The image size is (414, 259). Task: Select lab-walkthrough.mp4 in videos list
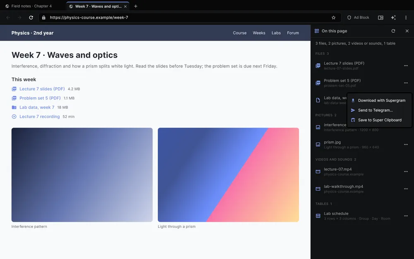[x=362, y=189]
